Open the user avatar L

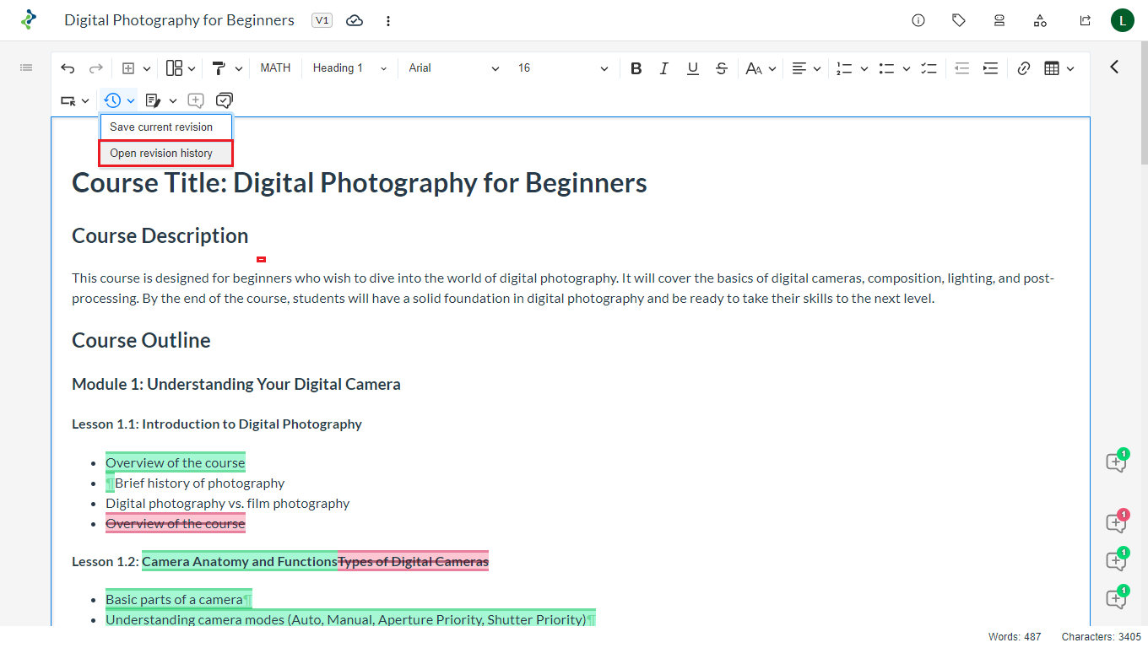click(x=1122, y=20)
